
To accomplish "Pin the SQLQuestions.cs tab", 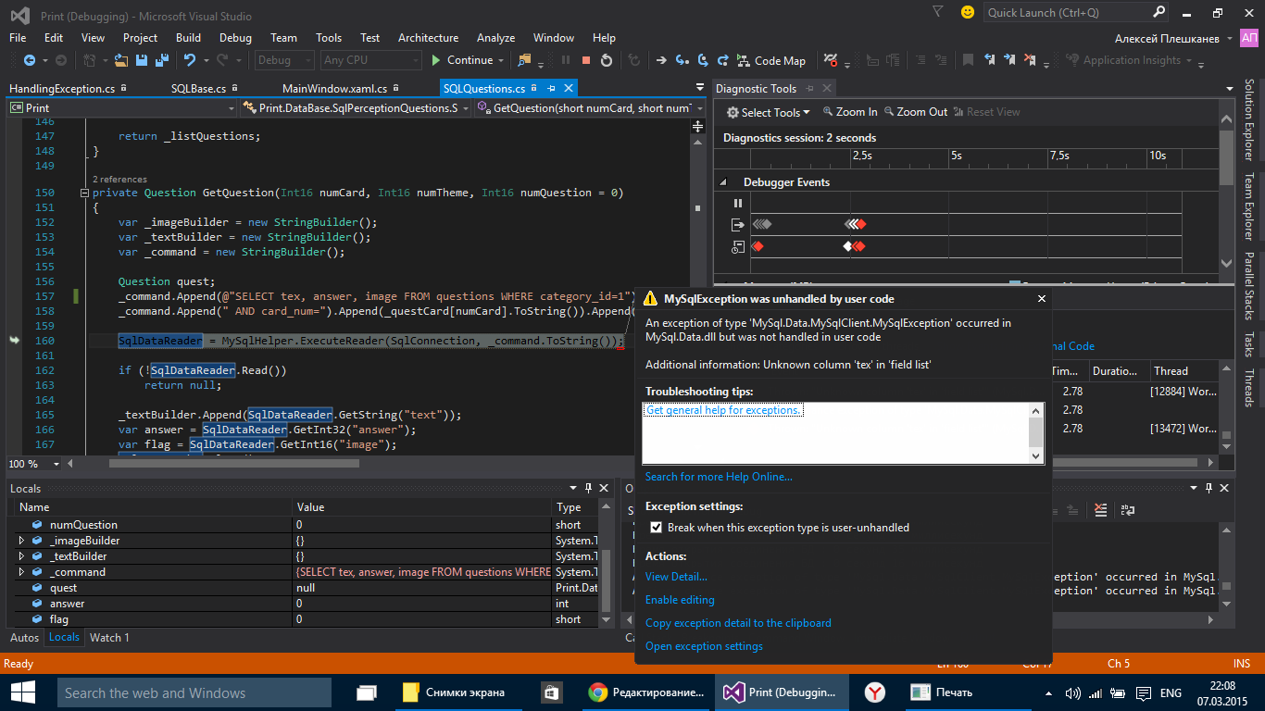I will pos(551,88).
